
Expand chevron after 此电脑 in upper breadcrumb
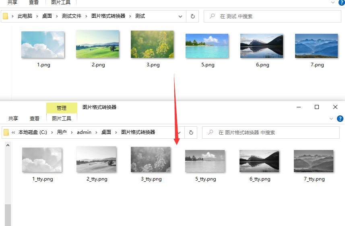(37, 16)
